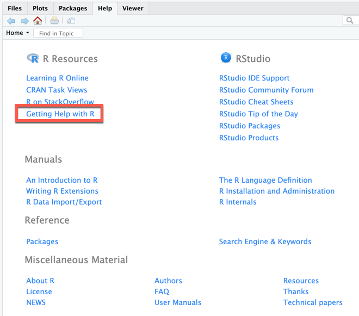Print the topic with printer icon

tap(54, 21)
